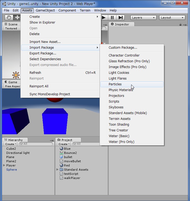This screenshot has height=201, width=190.
Task: Select Sphere in the Hierarchy
Action: point(11,170)
